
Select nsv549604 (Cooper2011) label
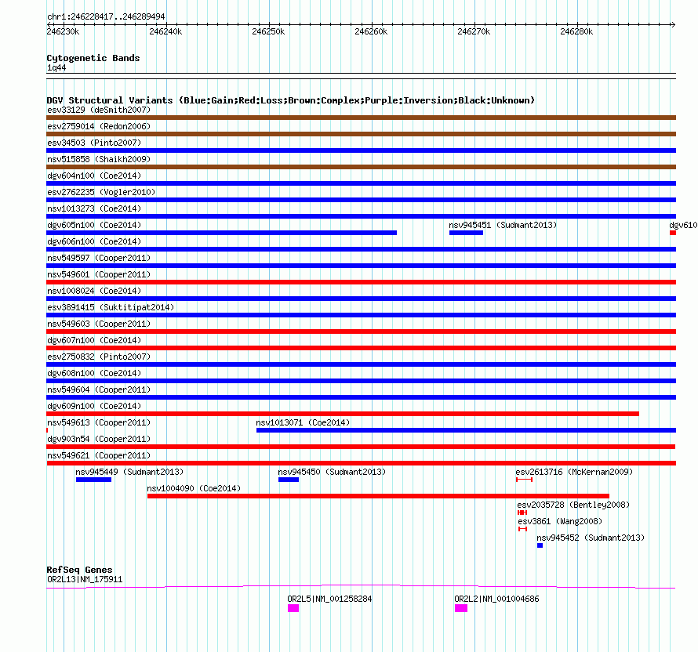[x=99, y=389]
